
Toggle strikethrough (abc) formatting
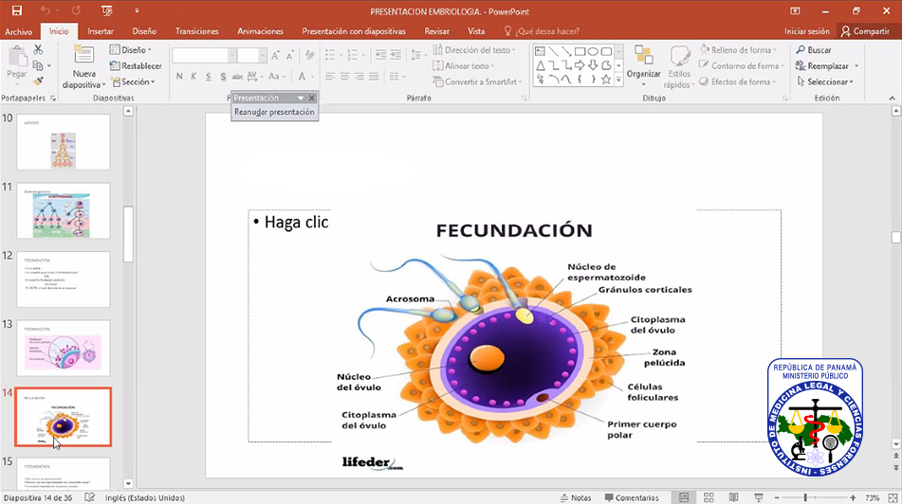pos(237,76)
